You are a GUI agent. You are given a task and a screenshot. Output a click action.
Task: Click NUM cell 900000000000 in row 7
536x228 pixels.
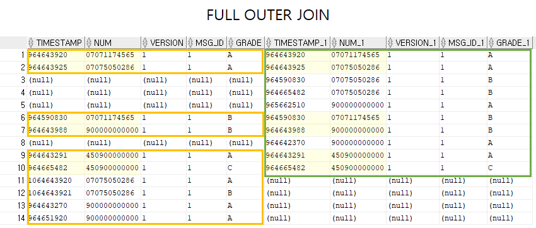point(112,131)
